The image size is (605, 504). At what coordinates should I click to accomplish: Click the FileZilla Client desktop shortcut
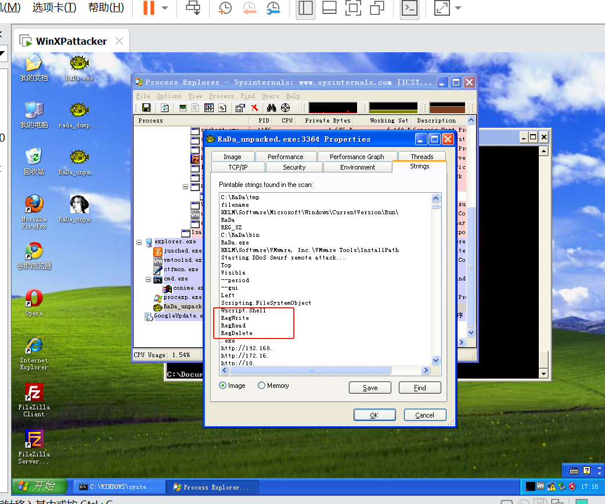(x=34, y=400)
